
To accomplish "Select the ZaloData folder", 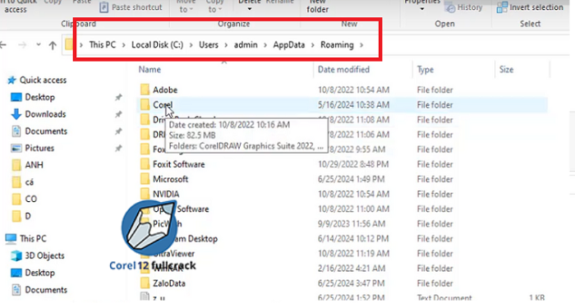I will coord(169,283).
